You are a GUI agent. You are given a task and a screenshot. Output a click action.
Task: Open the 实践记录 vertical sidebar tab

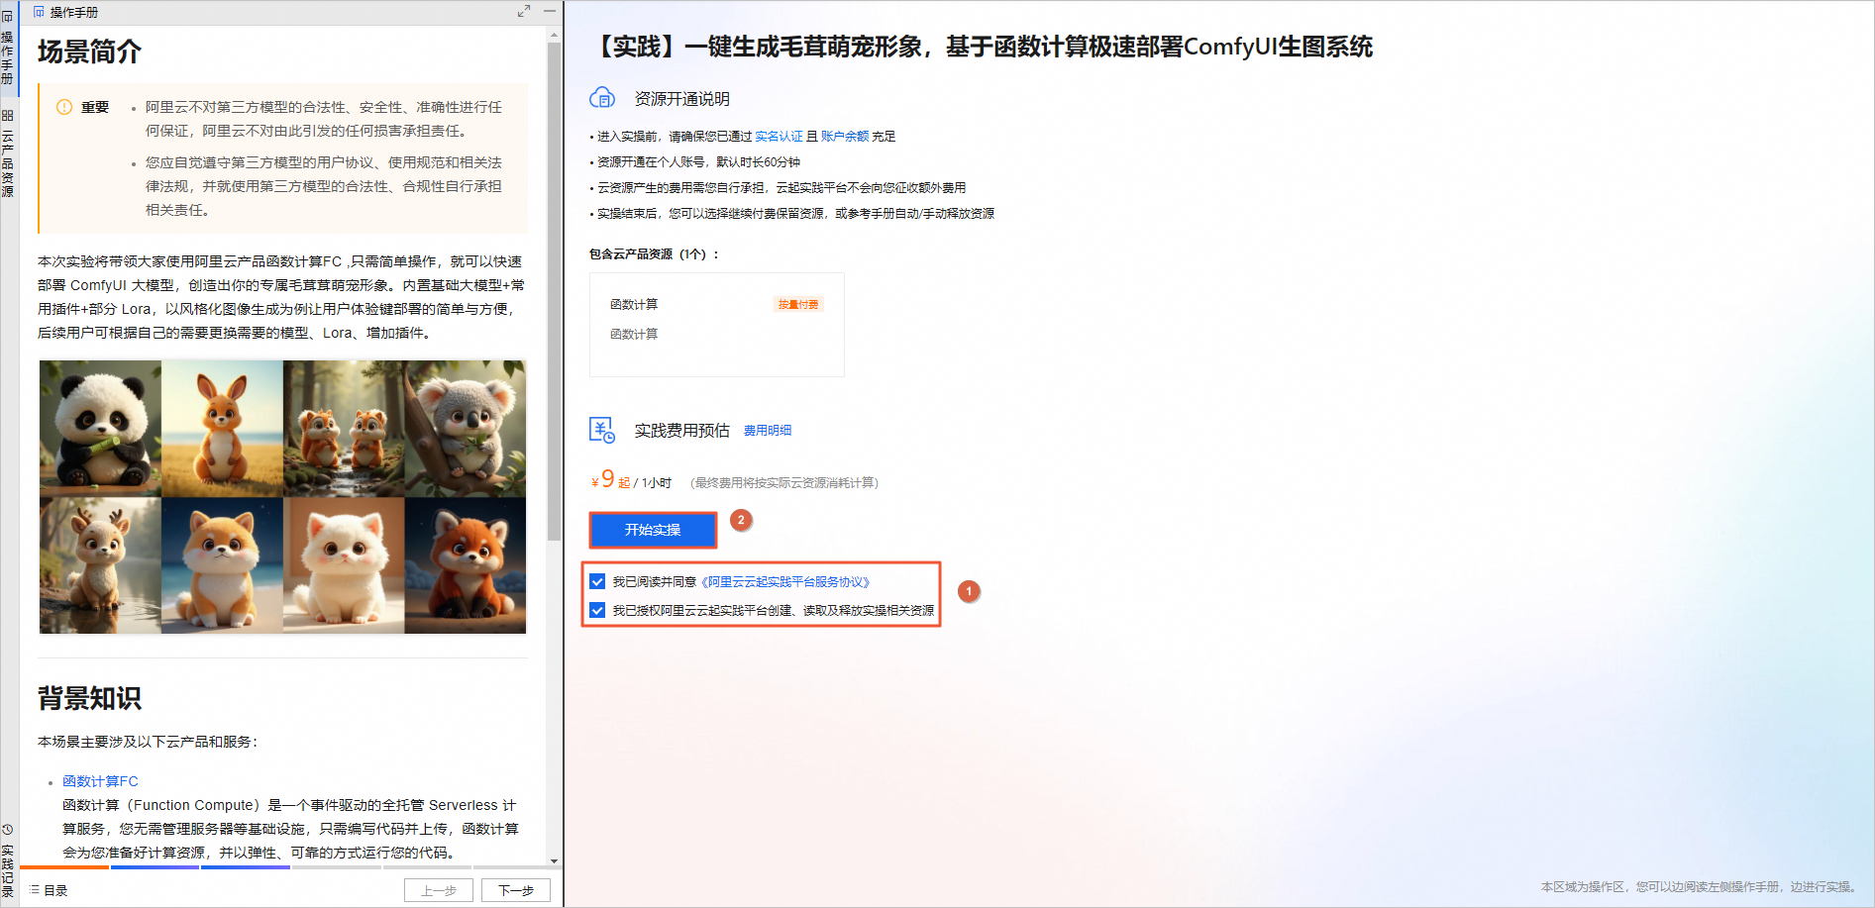pyautogui.click(x=7, y=859)
